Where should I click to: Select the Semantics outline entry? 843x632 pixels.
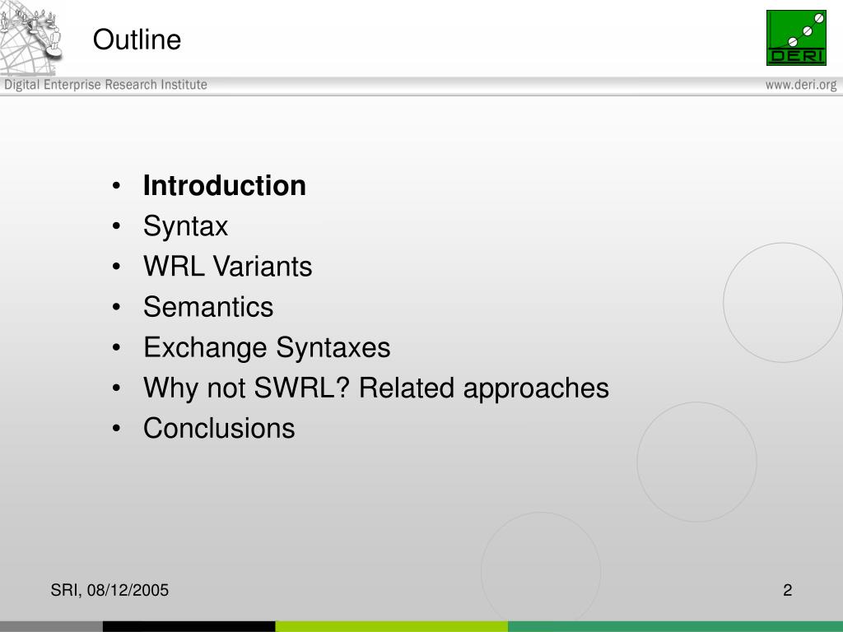click(x=208, y=307)
